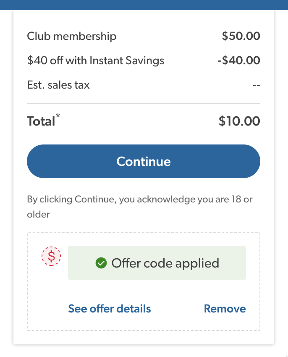Click the word Continue on the button
The width and height of the screenshot is (288, 357).
[144, 161]
